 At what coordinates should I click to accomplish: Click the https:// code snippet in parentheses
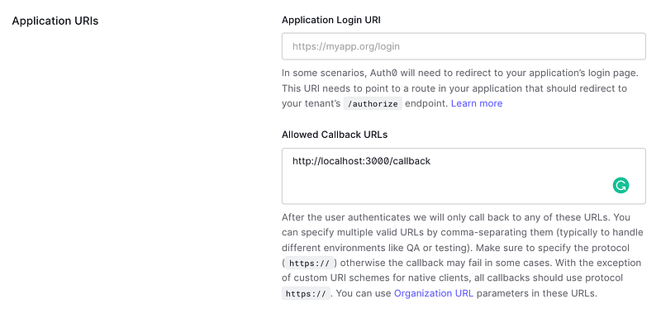[x=310, y=263]
